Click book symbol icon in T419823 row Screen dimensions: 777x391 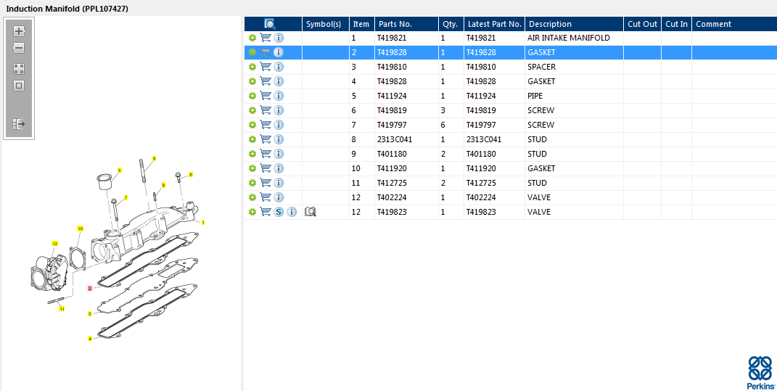click(311, 212)
